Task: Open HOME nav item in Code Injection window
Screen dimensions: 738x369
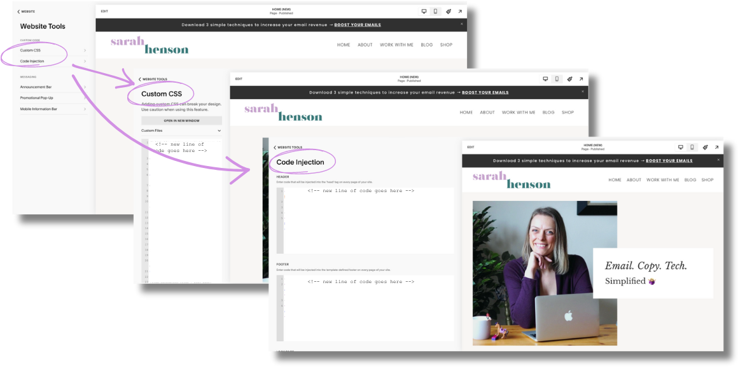Action: [615, 180]
